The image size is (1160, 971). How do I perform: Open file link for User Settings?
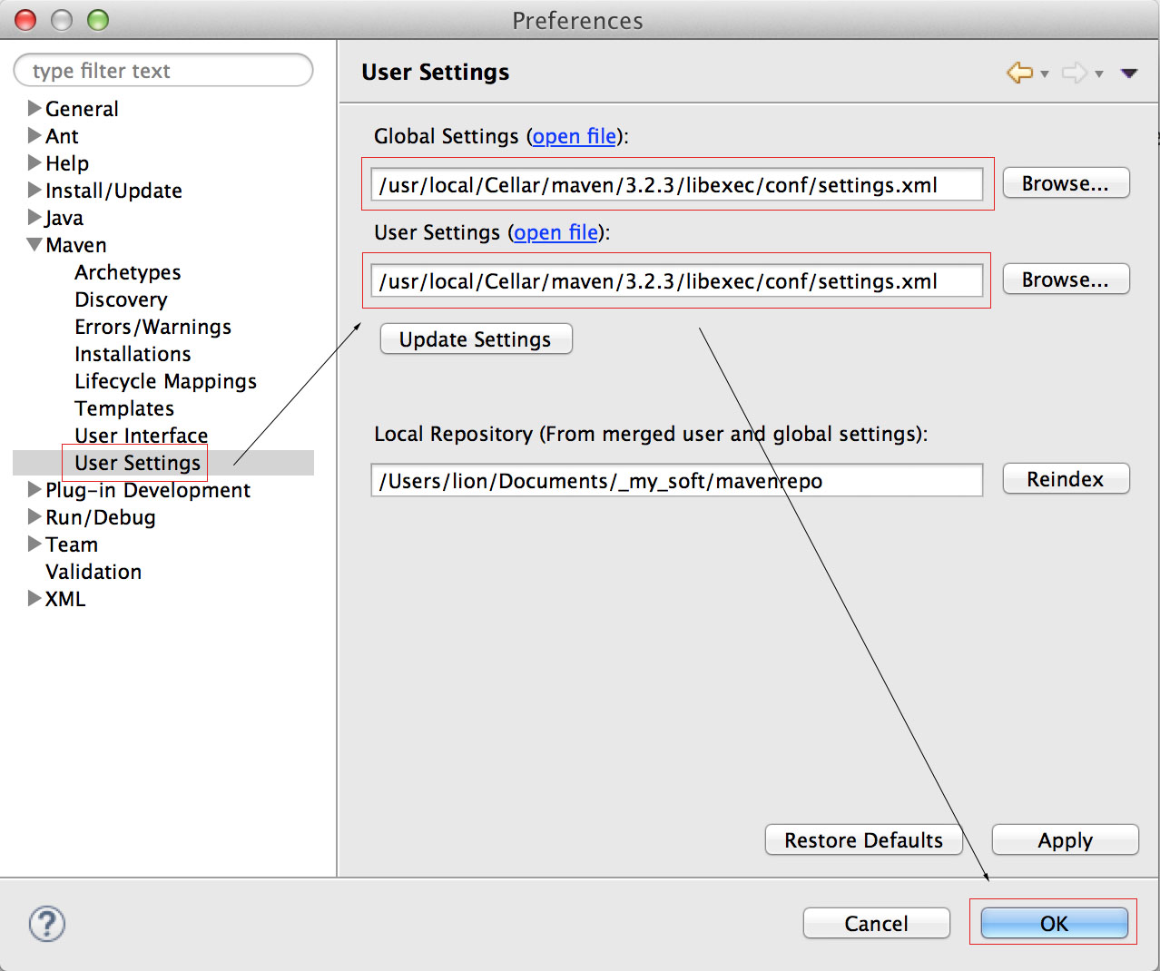555,232
